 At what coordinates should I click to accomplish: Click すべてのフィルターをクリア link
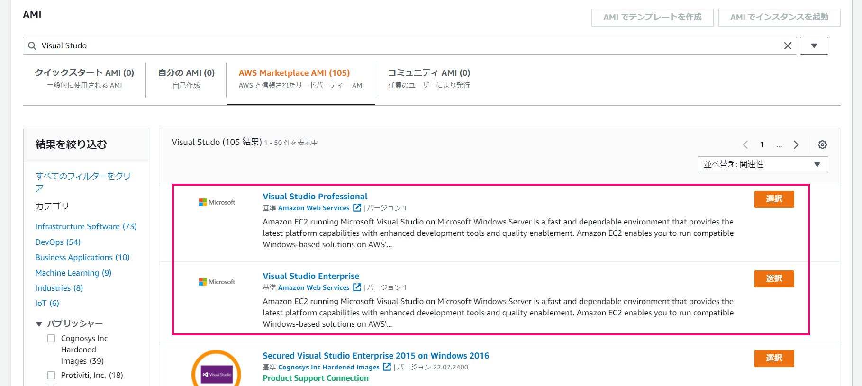(83, 182)
